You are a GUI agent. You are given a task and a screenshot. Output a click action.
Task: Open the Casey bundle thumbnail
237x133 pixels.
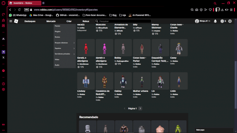coord(178,48)
